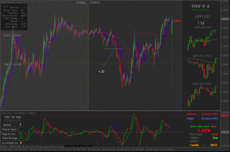Click the first green signal bar

193,127
